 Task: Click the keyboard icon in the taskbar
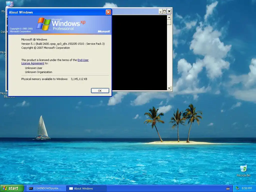[228, 188]
